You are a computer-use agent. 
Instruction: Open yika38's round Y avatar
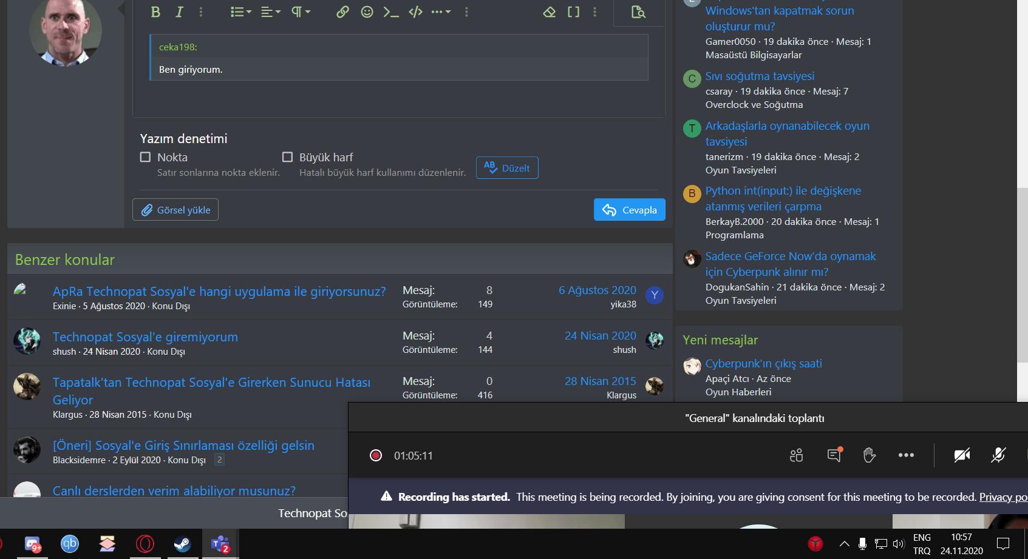pyautogui.click(x=655, y=295)
